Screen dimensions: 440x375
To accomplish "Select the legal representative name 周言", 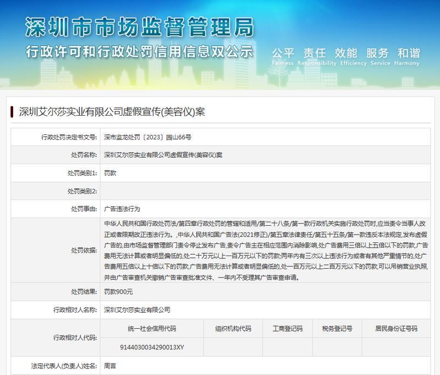I will 110,366.
